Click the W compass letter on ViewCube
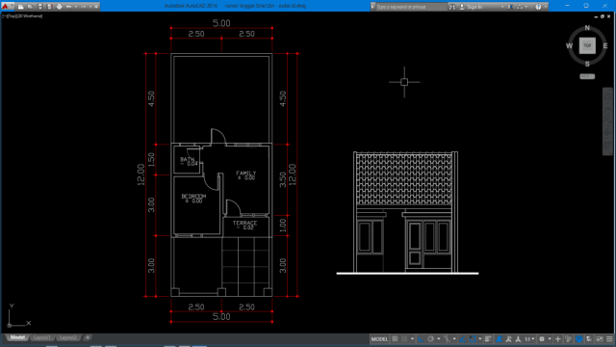Screen dimensions: 616x347 tap(569, 46)
